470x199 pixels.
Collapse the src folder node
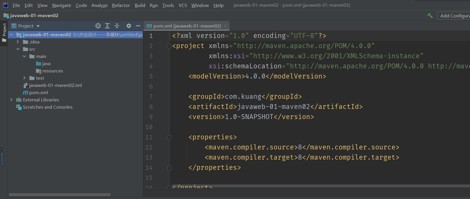point(18,49)
